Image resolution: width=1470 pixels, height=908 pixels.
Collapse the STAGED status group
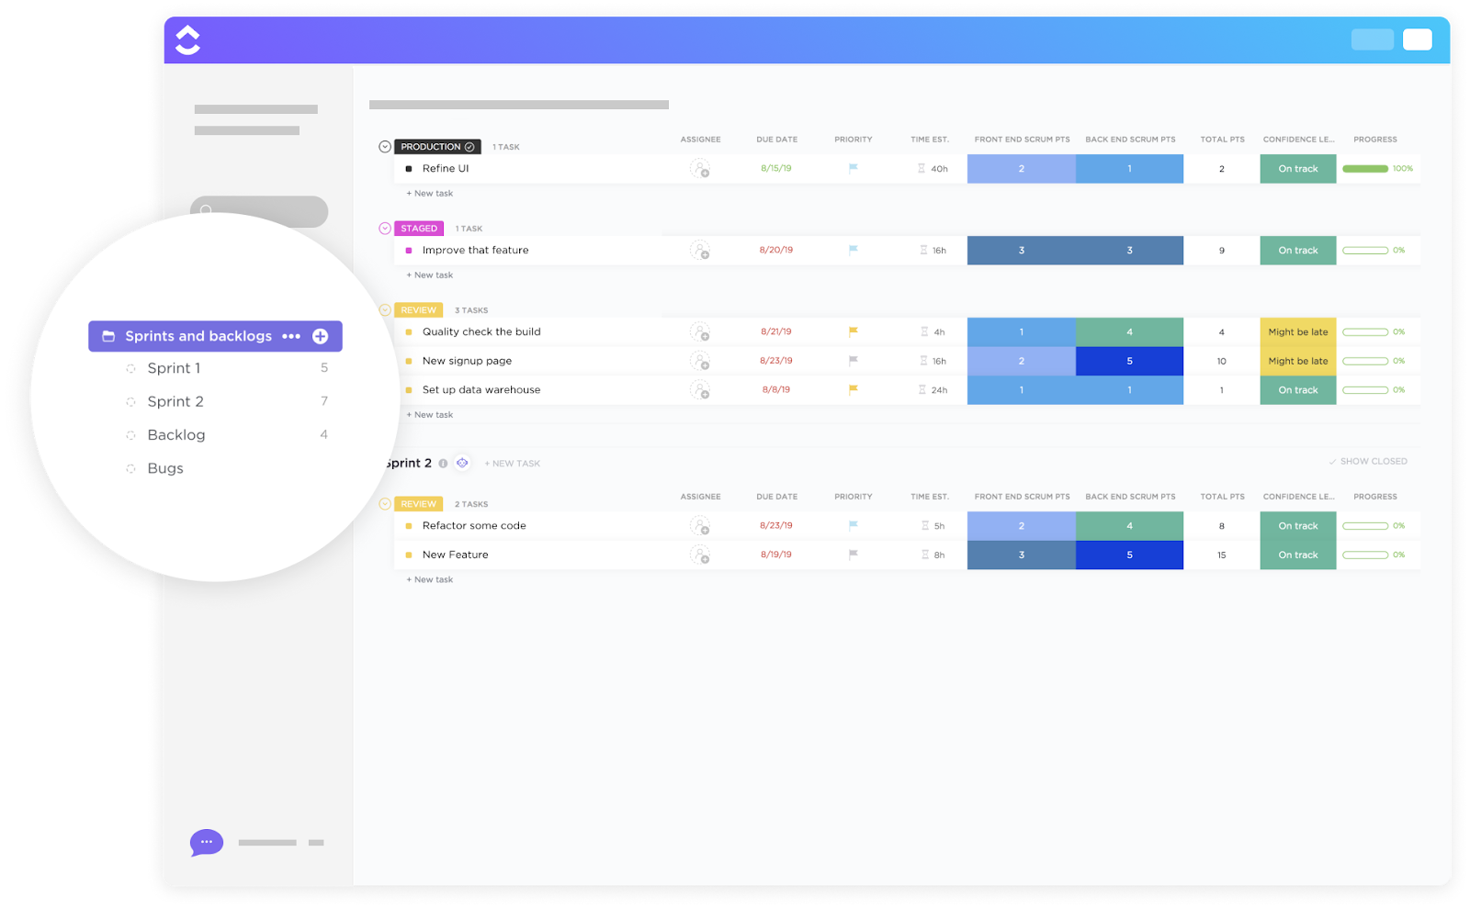click(x=385, y=229)
